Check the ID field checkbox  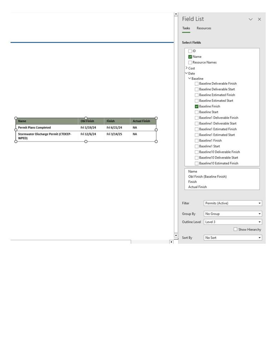point(190,51)
